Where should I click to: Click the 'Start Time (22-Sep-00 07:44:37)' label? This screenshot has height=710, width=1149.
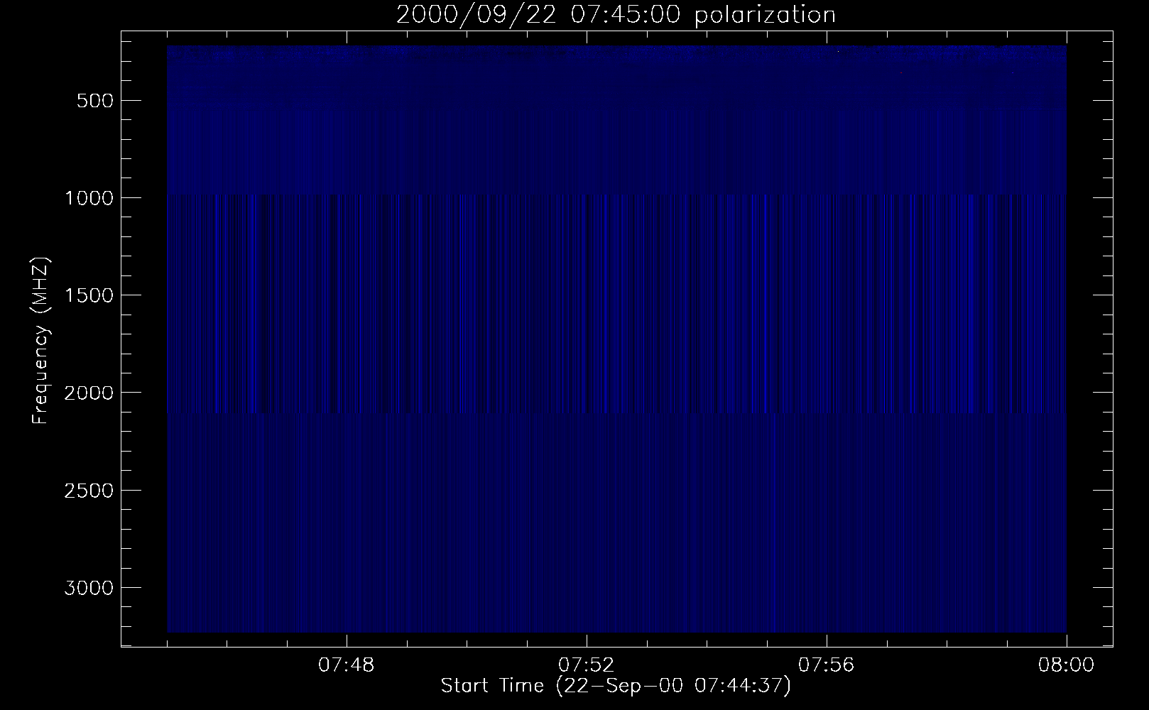point(616,687)
